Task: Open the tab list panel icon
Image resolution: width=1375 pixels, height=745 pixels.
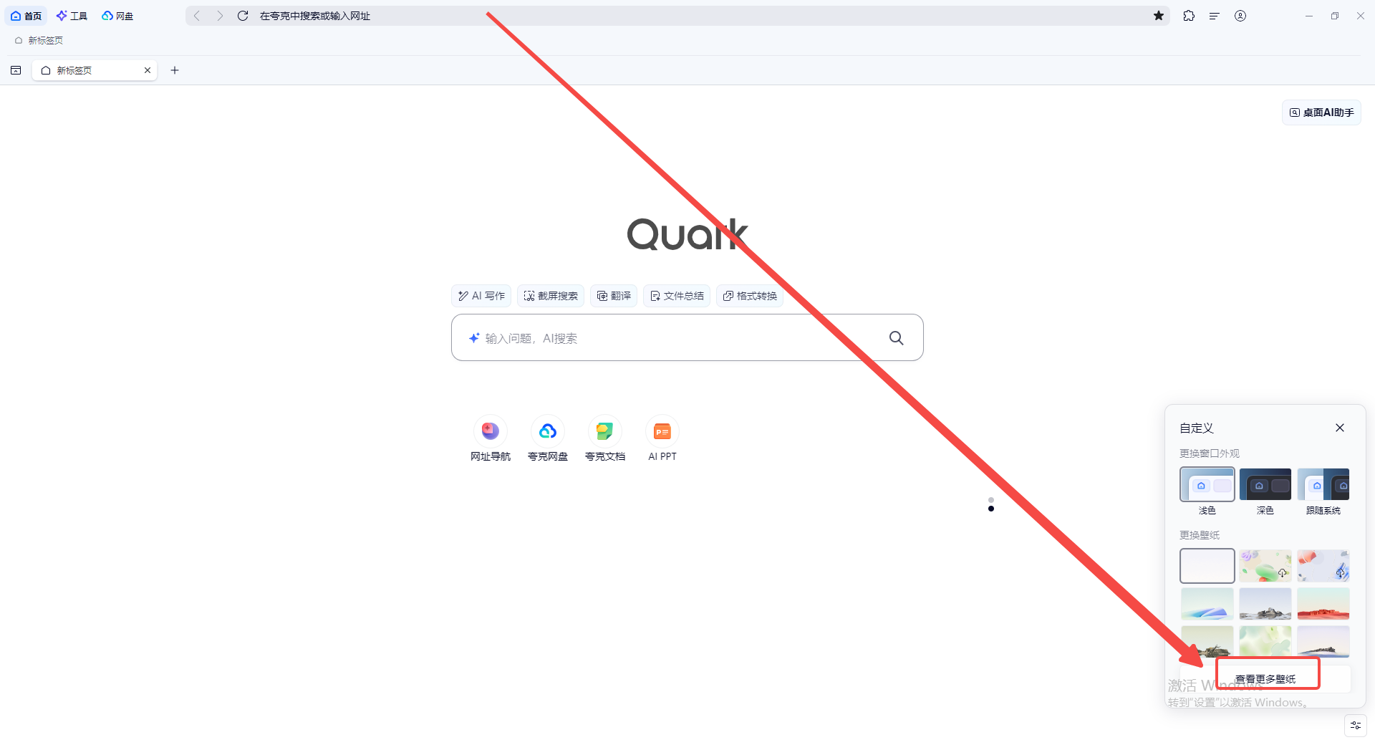Action: (16, 70)
